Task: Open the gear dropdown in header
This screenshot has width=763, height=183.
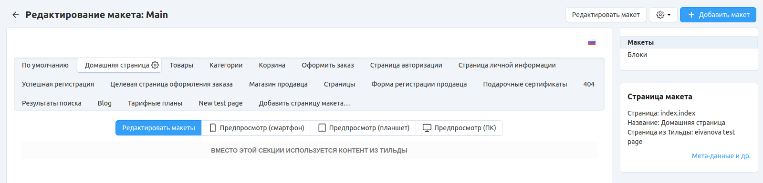Action: [663, 15]
